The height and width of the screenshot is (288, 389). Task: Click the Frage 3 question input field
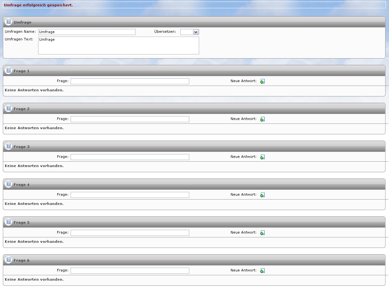pos(130,157)
